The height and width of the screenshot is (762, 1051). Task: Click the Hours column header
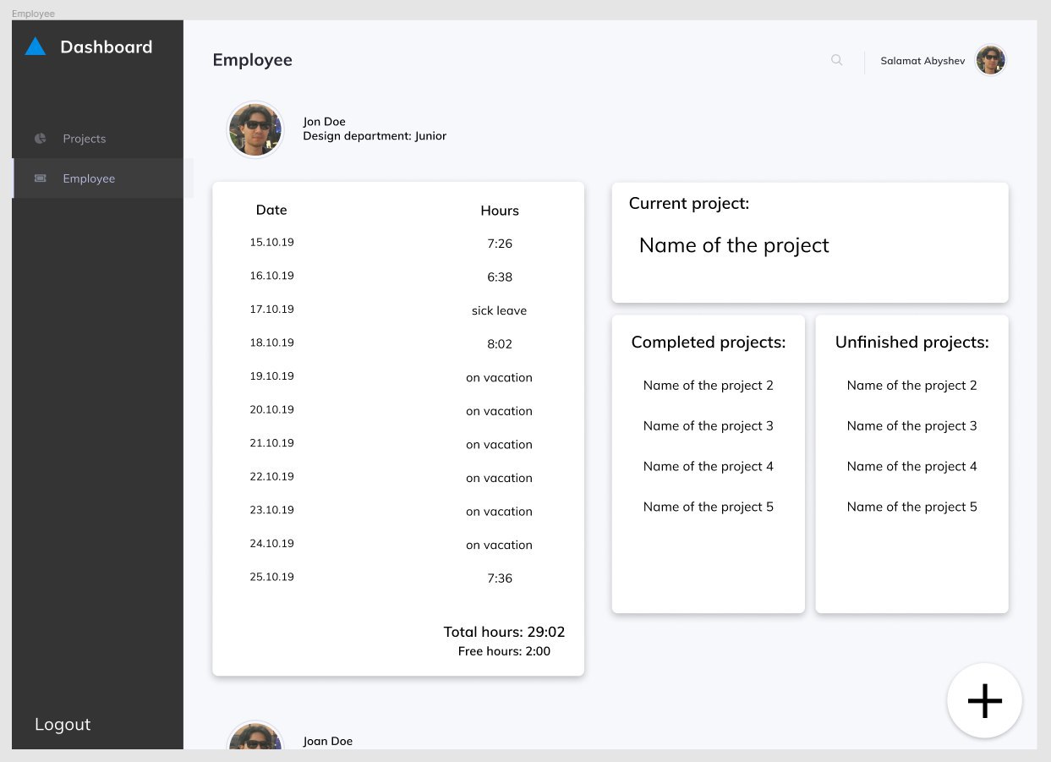pyautogui.click(x=500, y=211)
